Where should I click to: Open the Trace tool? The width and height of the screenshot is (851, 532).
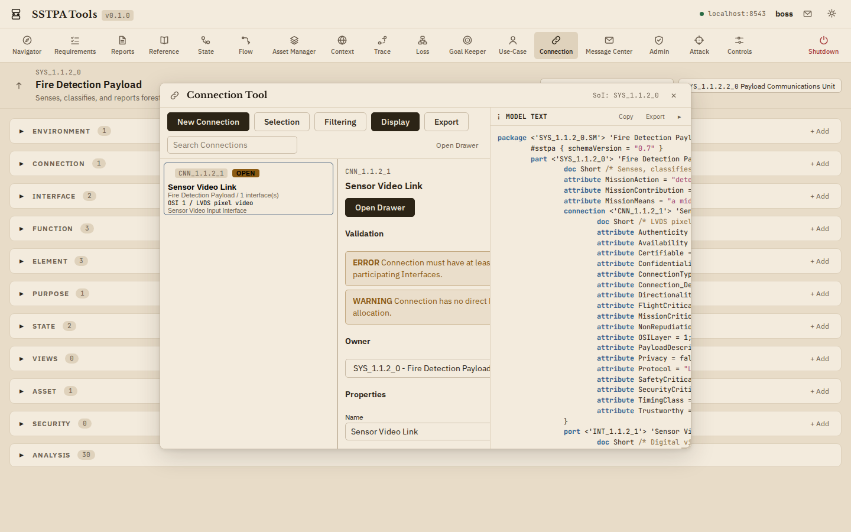pyautogui.click(x=382, y=46)
